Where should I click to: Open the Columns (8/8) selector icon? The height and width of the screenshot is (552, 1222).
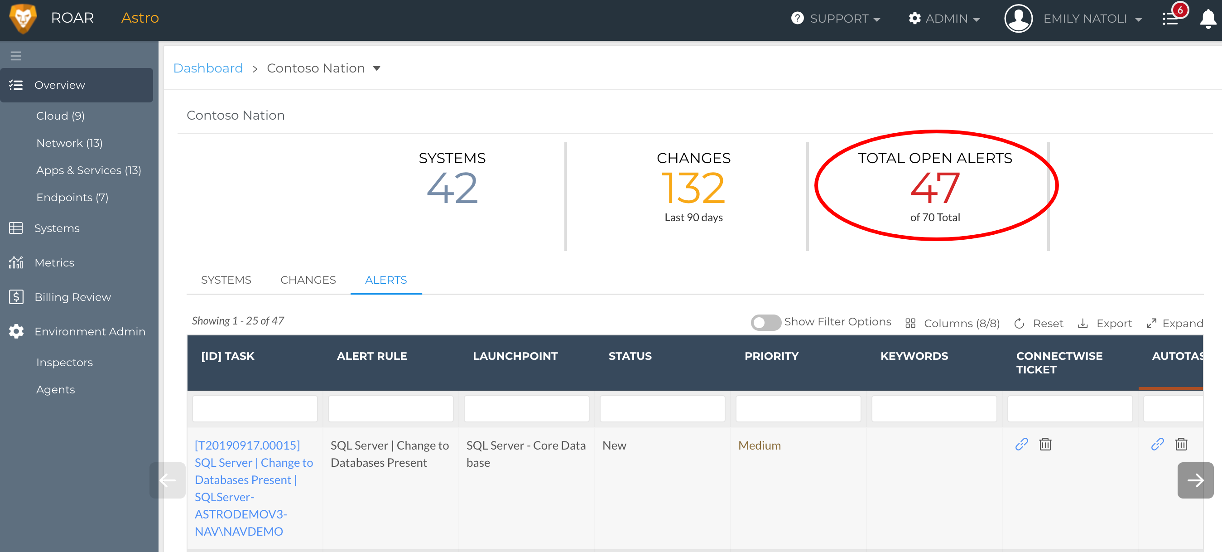[x=910, y=323]
